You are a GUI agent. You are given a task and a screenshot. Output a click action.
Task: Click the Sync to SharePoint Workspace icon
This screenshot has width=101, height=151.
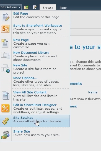click(5, 29)
